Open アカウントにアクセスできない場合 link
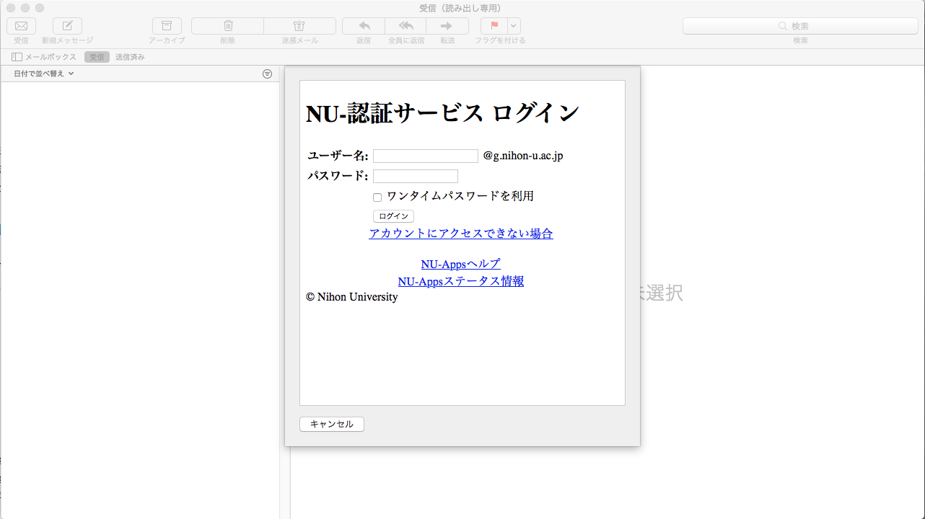925x519 pixels. [461, 234]
